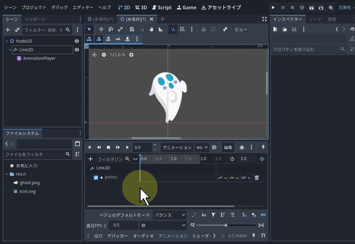The height and width of the screenshot is (244, 355).
Task: Open the Debug menu
Action: coord(59,8)
